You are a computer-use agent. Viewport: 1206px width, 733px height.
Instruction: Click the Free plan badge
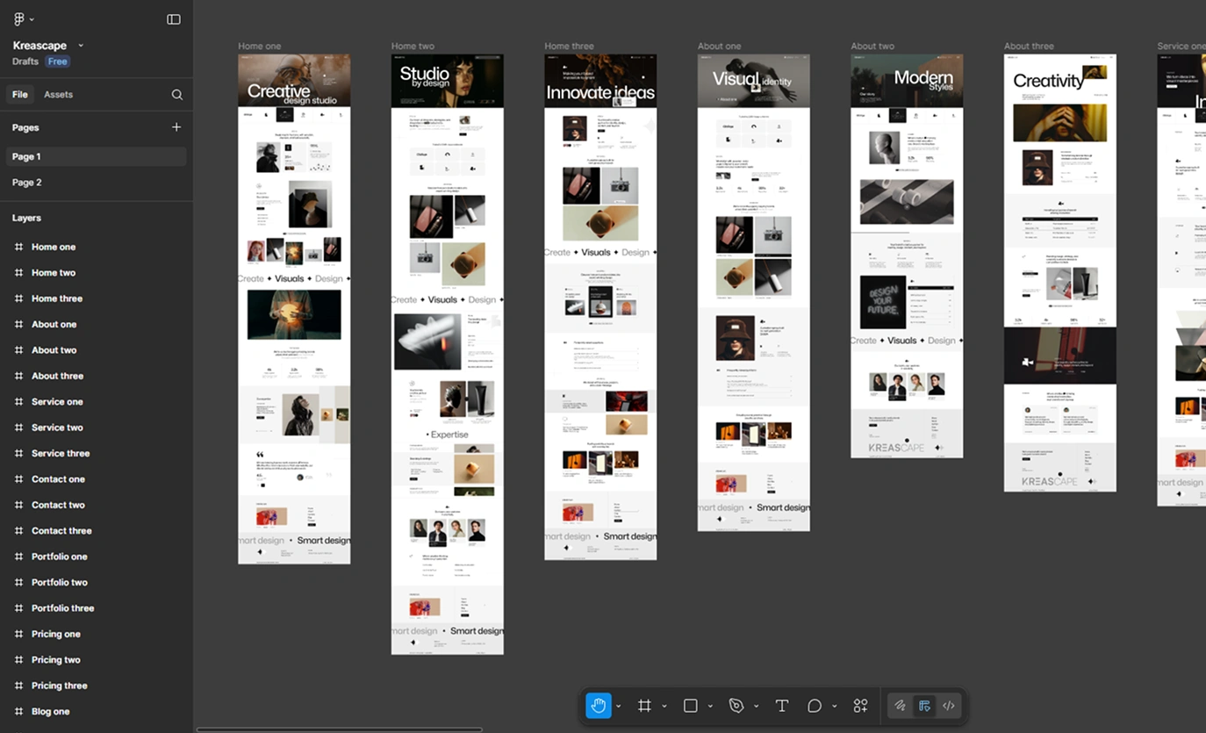[x=58, y=61]
